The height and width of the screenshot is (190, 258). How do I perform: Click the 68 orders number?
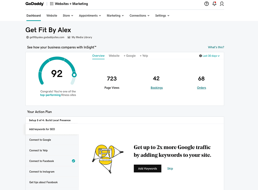point(201,79)
